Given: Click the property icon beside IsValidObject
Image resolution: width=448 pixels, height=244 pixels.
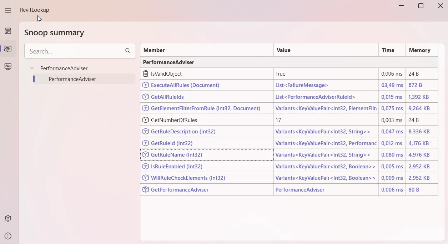Looking at the screenshot, I should pos(145,74).
